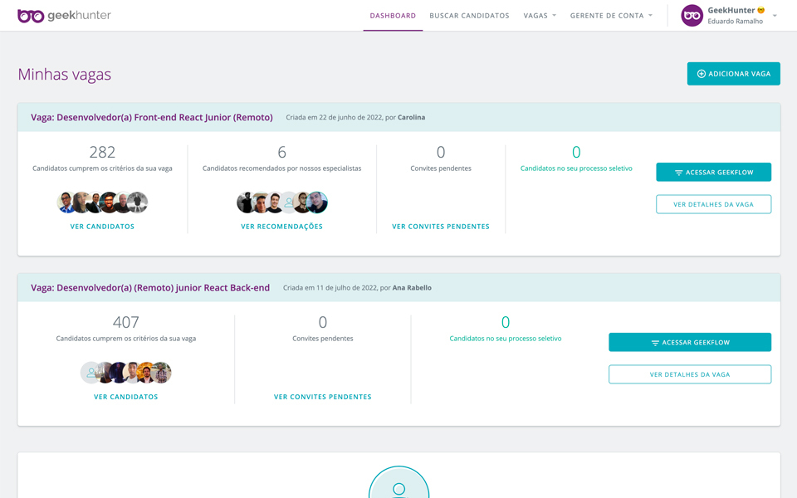
Task: Click the filter icon in Front-end Acessar Geekflow
Action: 678,173
